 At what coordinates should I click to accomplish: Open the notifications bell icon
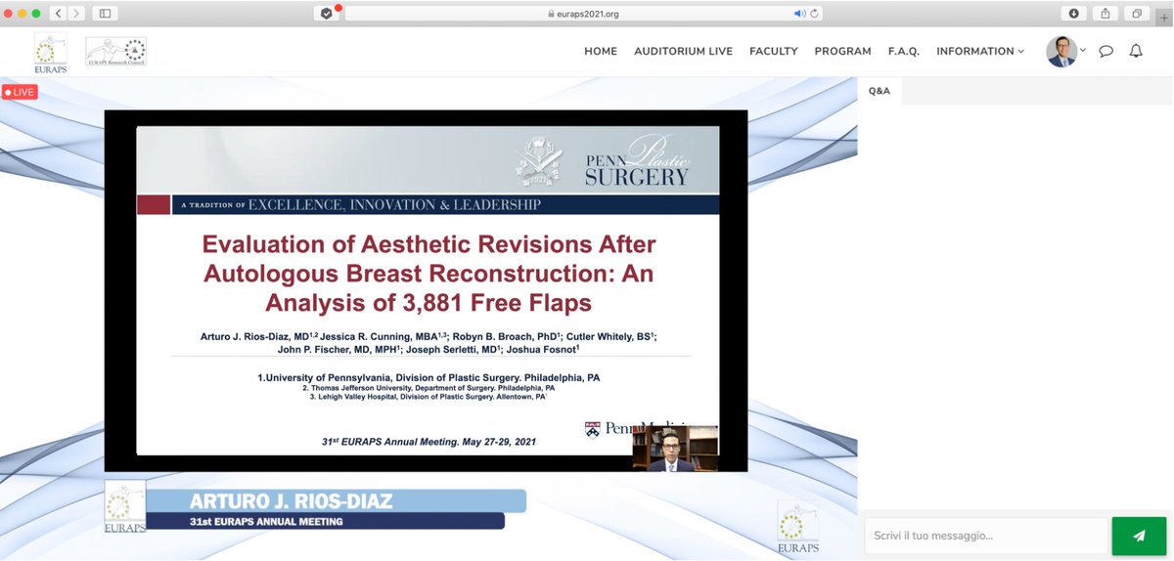[1136, 51]
